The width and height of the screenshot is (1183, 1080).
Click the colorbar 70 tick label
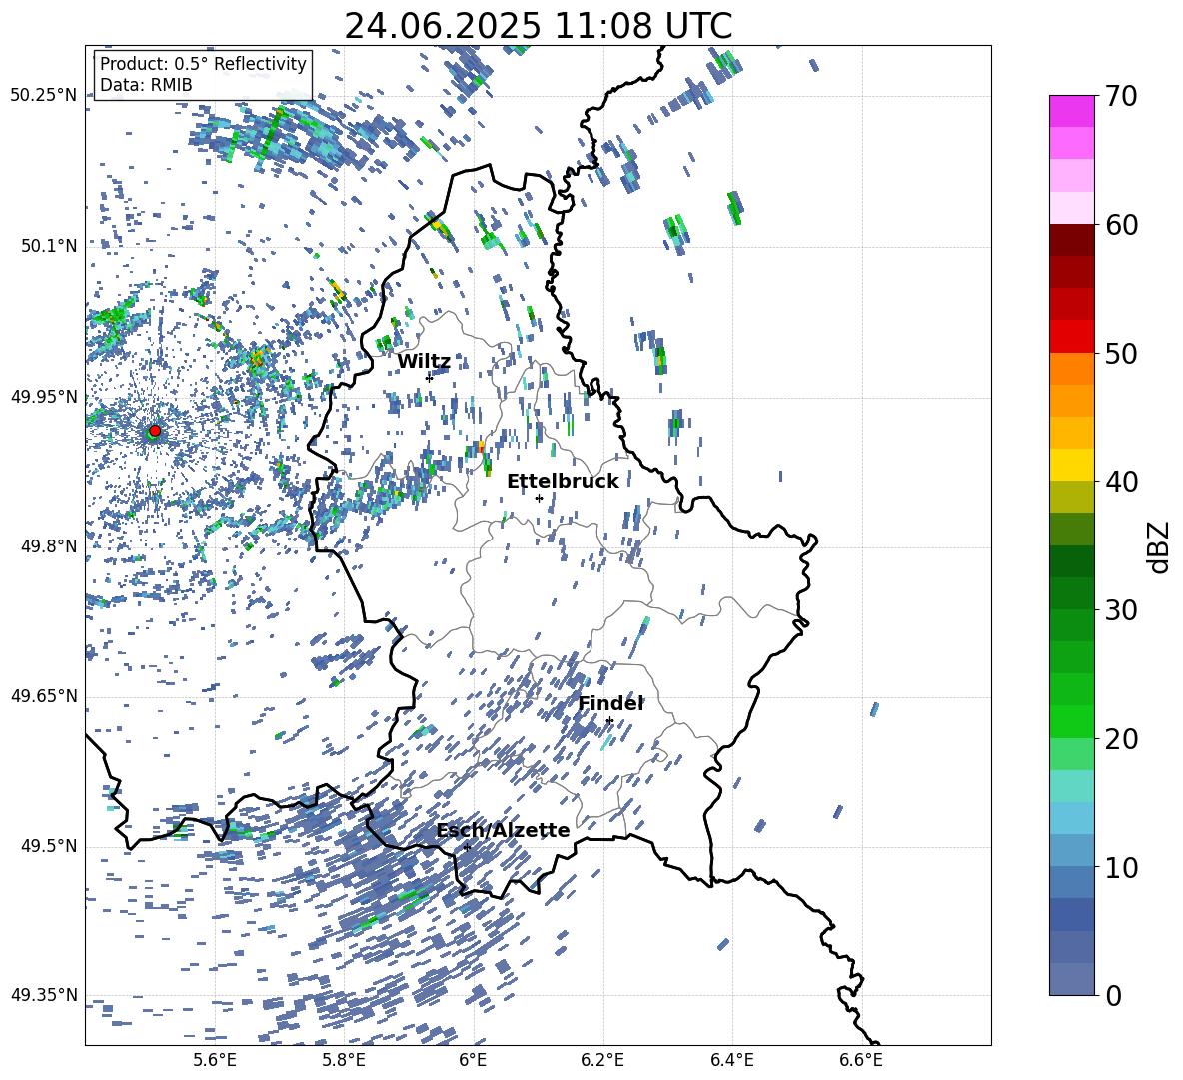tap(1122, 96)
